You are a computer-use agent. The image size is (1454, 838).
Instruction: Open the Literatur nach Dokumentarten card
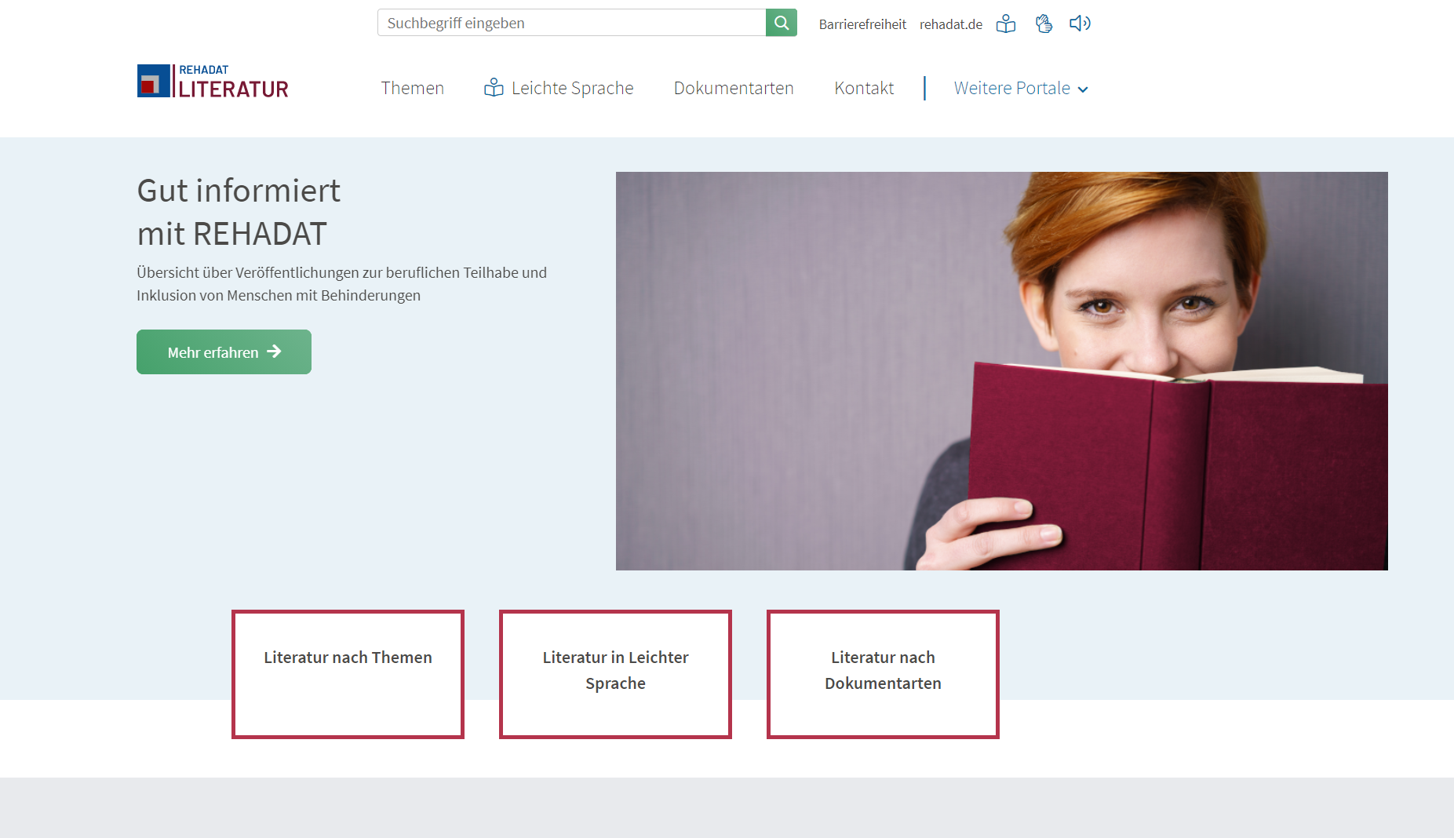883,674
